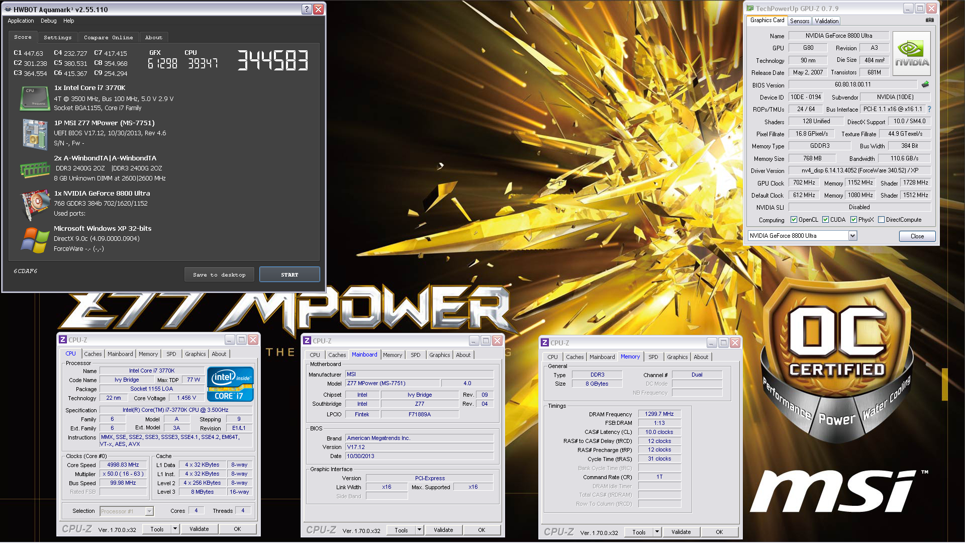
Task: Click the Windows logo icon in Aquamark
Action: 35,240
